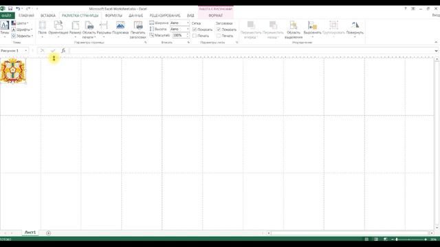
Task: Click Undo icon in quick access toolbar
Action: click(x=18, y=8)
